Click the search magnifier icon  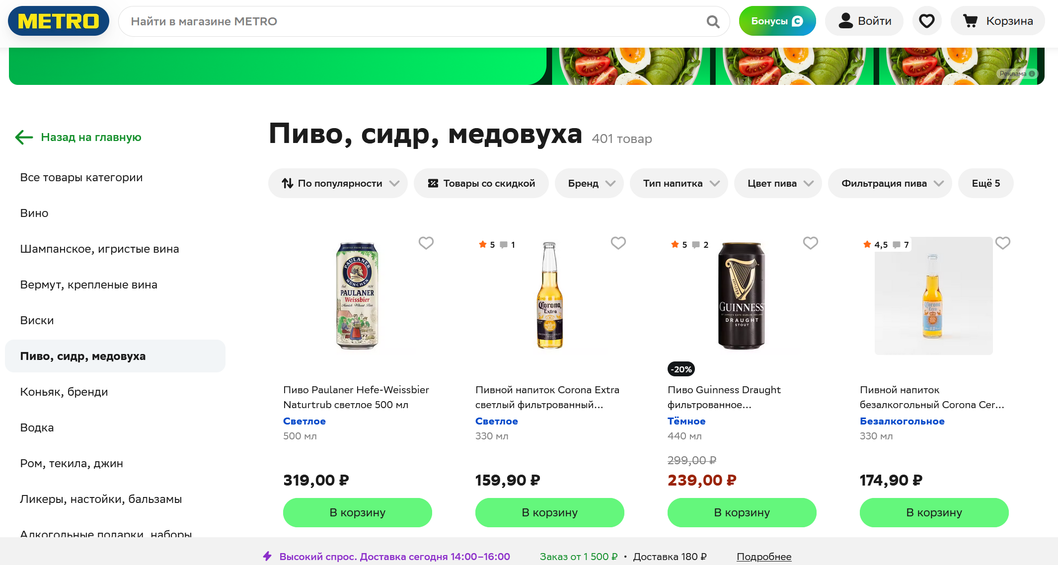pyautogui.click(x=713, y=21)
